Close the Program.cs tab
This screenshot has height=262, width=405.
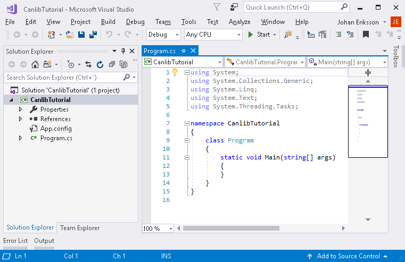tap(193, 51)
